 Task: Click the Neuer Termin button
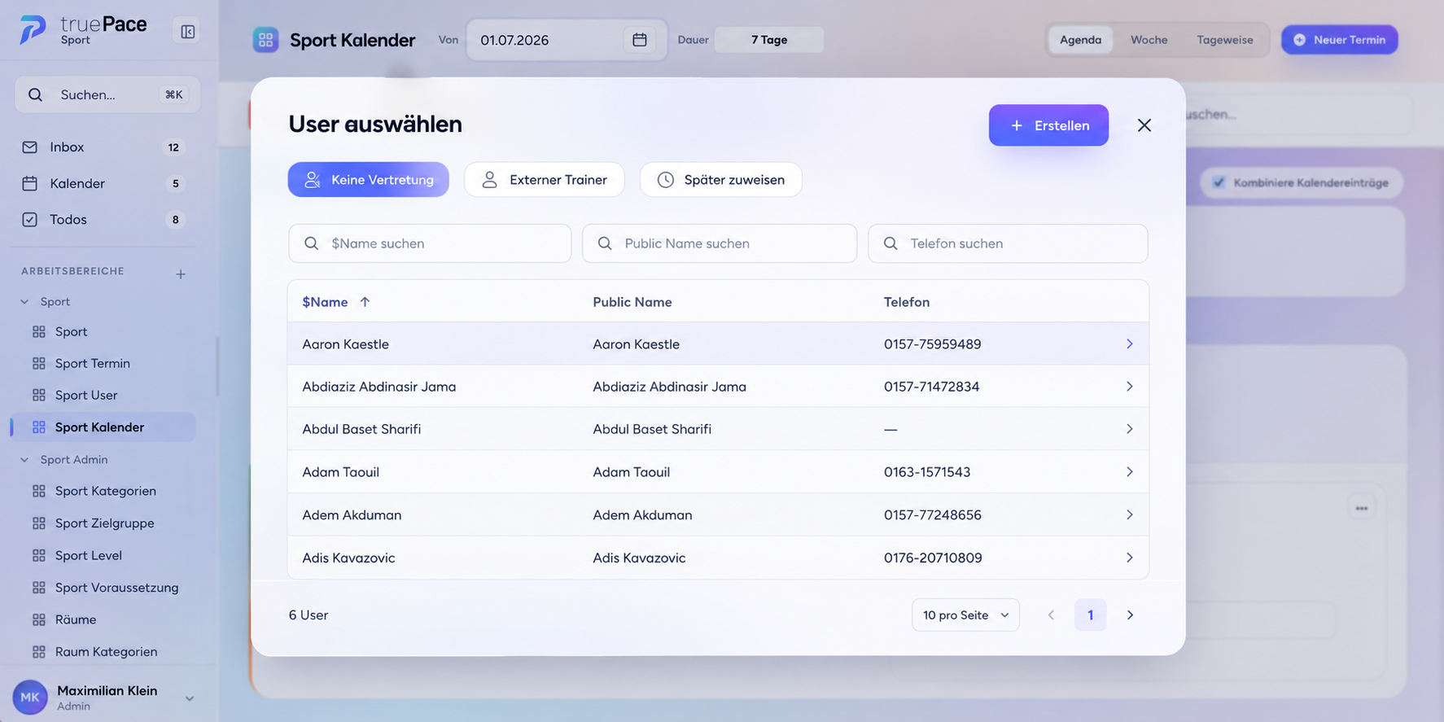1339,40
